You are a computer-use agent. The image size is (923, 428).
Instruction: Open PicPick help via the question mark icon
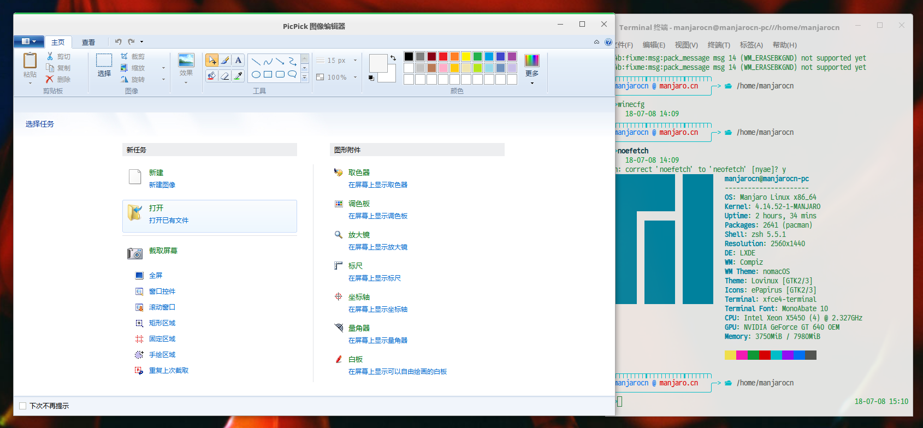pyautogui.click(x=608, y=42)
